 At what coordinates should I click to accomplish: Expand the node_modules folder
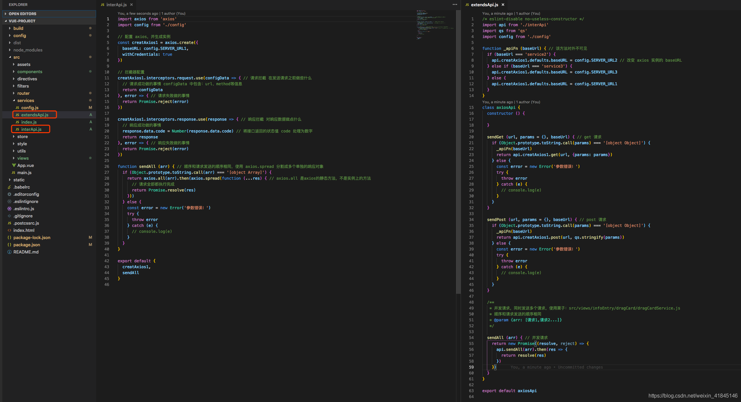coord(28,50)
